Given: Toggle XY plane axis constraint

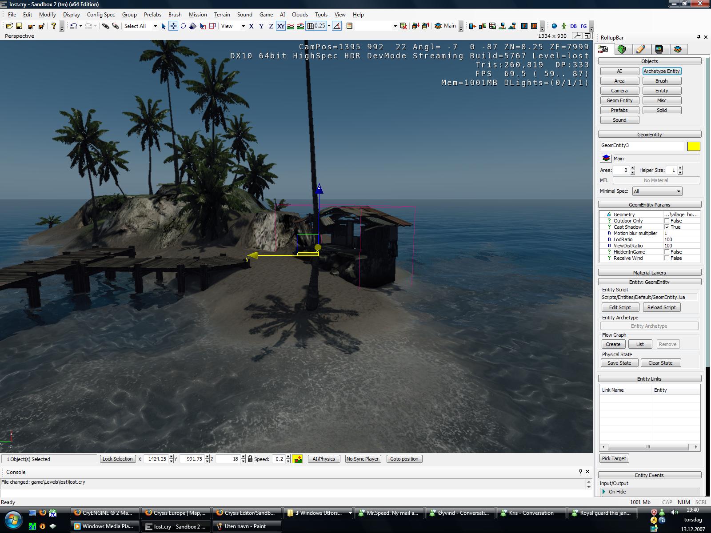Looking at the screenshot, I should pos(281,26).
